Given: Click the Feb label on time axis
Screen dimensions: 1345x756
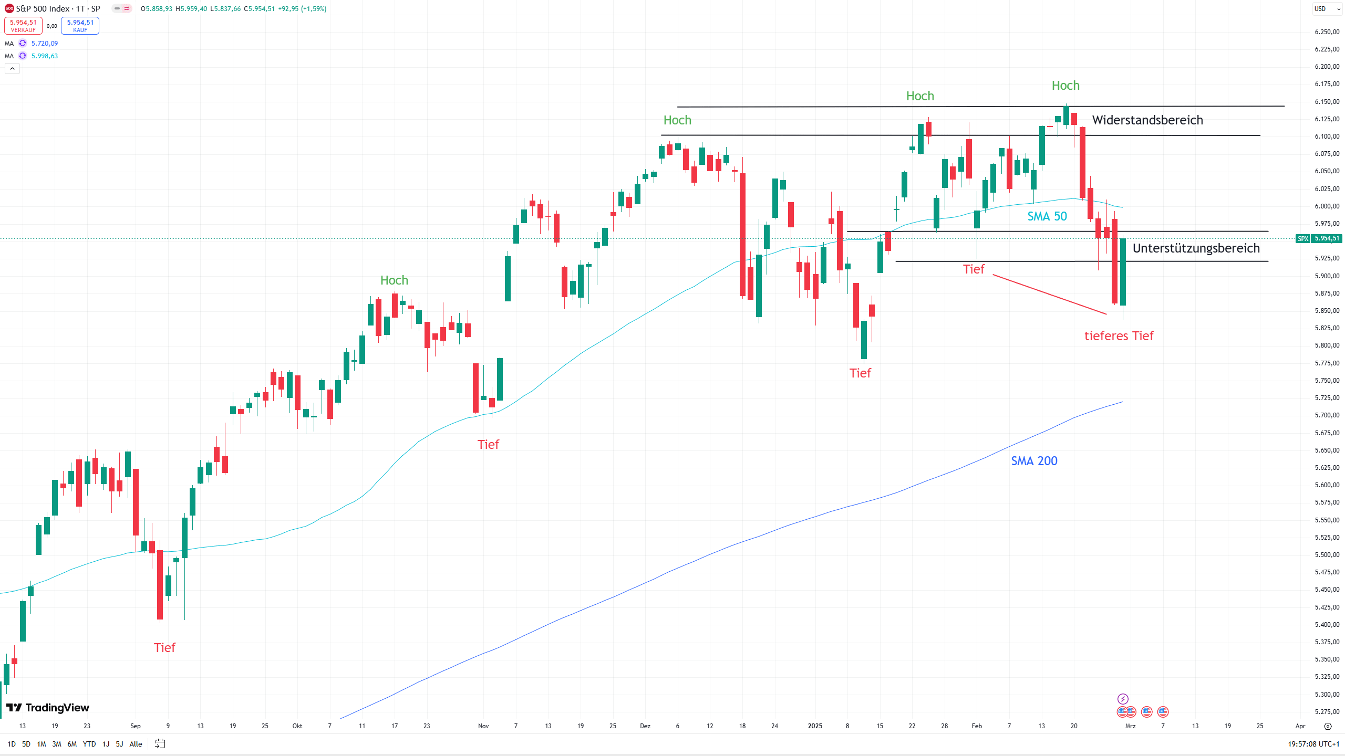Looking at the screenshot, I should pos(977,726).
